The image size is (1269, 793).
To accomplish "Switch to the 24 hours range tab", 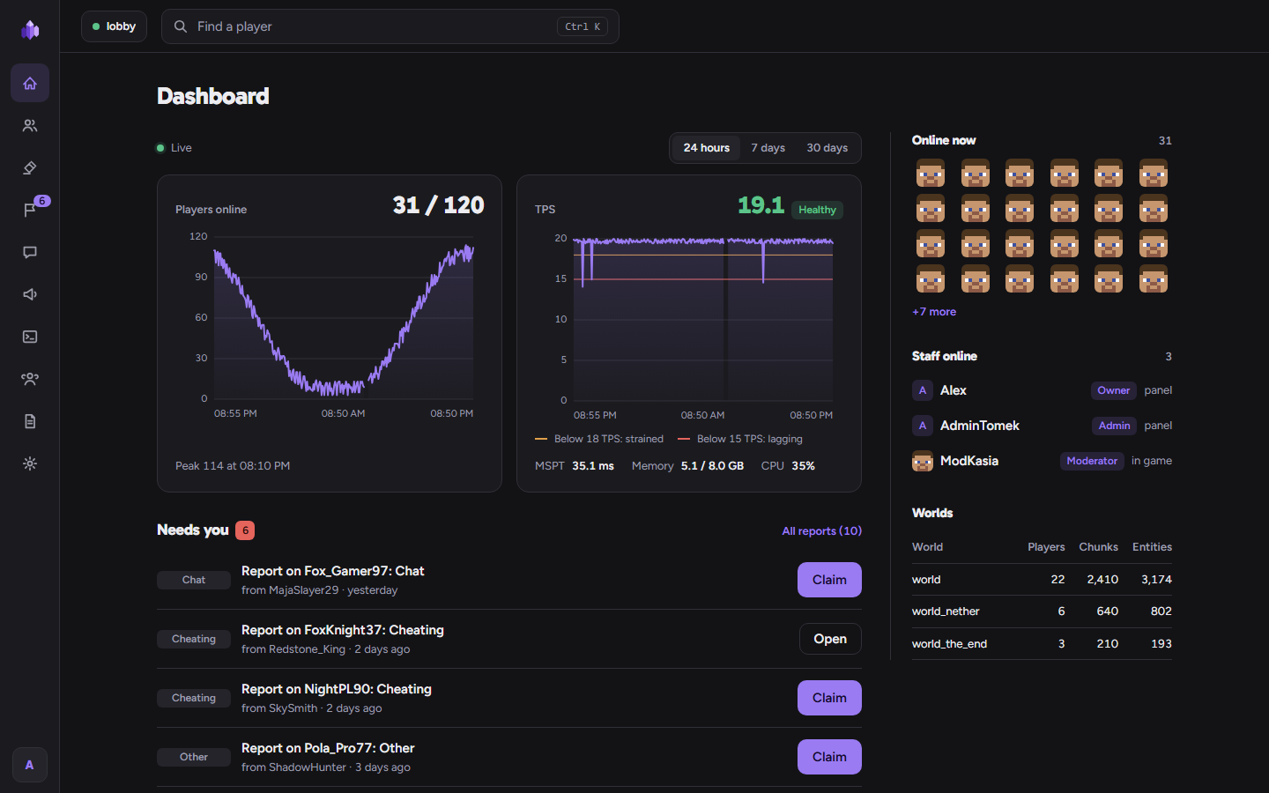I will (x=707, y=148).
